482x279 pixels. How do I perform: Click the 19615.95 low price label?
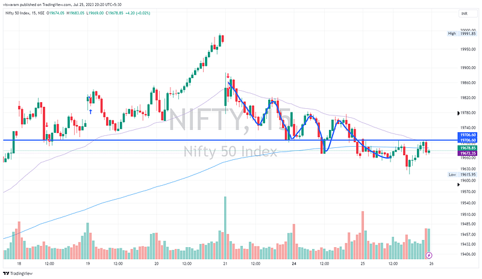(468, 174)
